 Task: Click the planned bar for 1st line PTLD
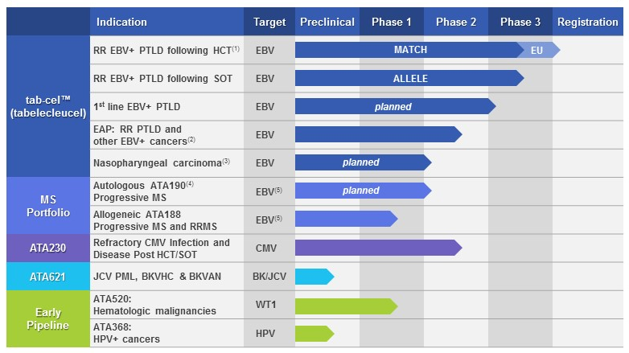[x=396, y=106]
